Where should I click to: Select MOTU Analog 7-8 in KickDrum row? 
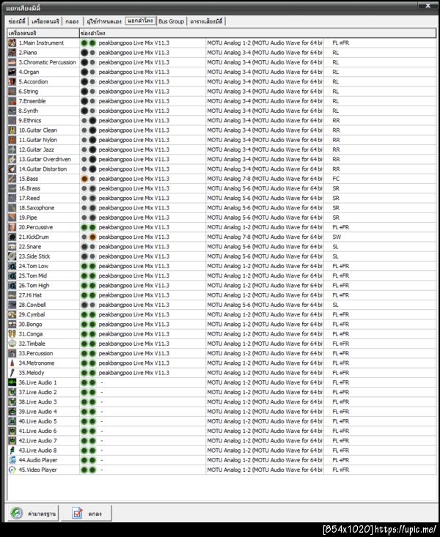point(265,237)
